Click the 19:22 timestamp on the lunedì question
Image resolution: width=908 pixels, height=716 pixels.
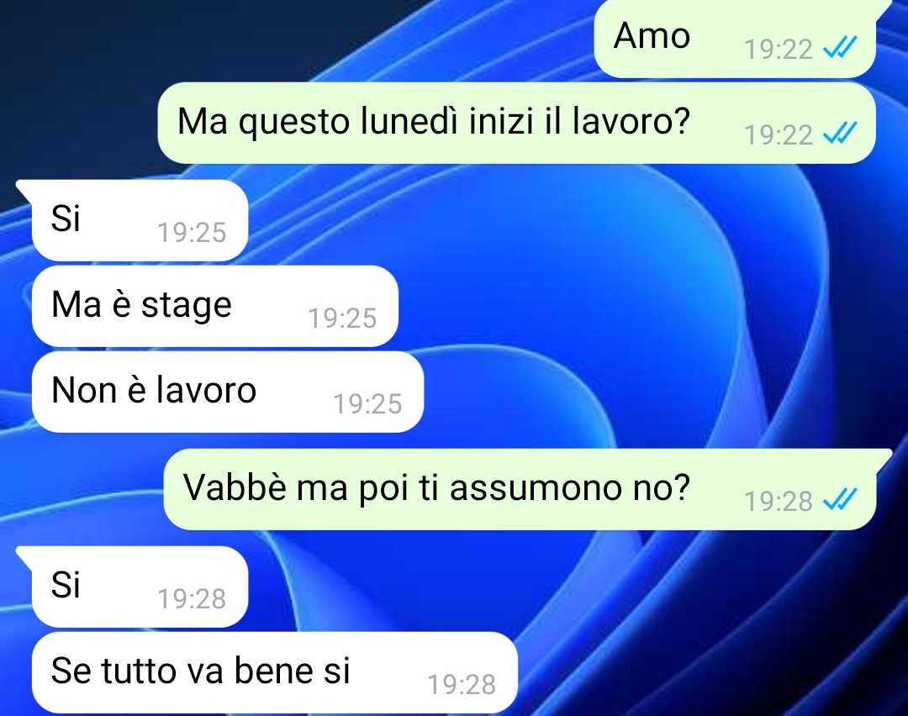tap(779, 135)
